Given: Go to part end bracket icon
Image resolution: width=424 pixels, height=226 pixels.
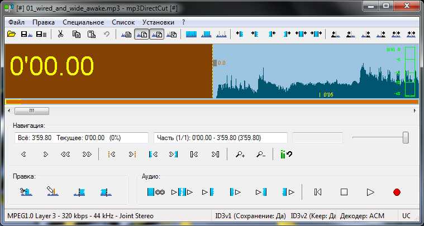Looking at the screenshot, I should pos(215,155).
